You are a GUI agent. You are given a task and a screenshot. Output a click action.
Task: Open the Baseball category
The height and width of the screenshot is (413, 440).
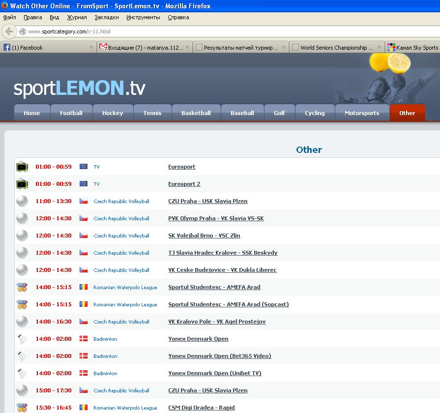tap(242, 113)
